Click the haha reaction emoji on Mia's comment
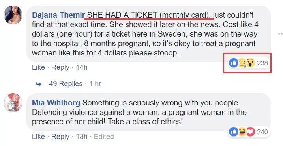Viewport: 283px width, 146px height. pyautogui.click(x=242, y=132)
